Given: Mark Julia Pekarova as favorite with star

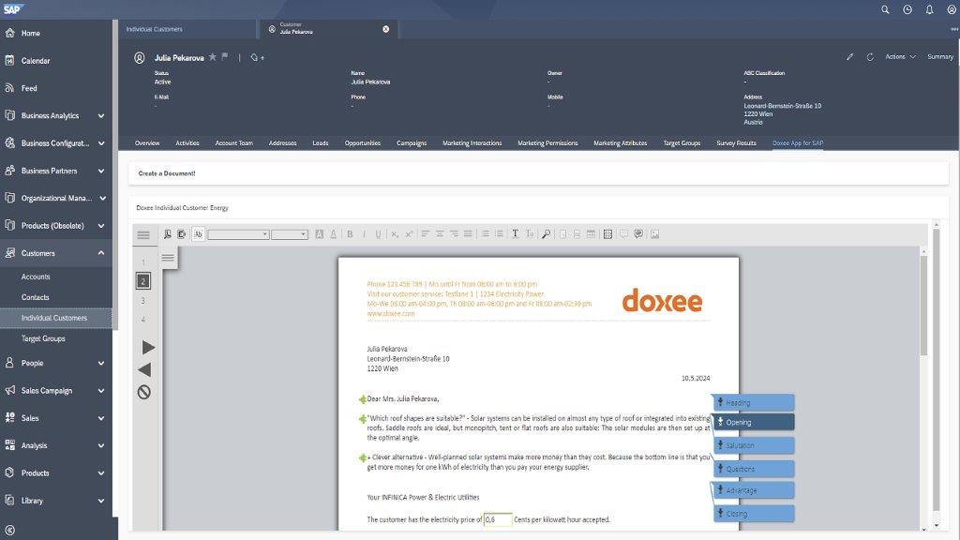Looking at the screenshot, I should pos(213,57).
